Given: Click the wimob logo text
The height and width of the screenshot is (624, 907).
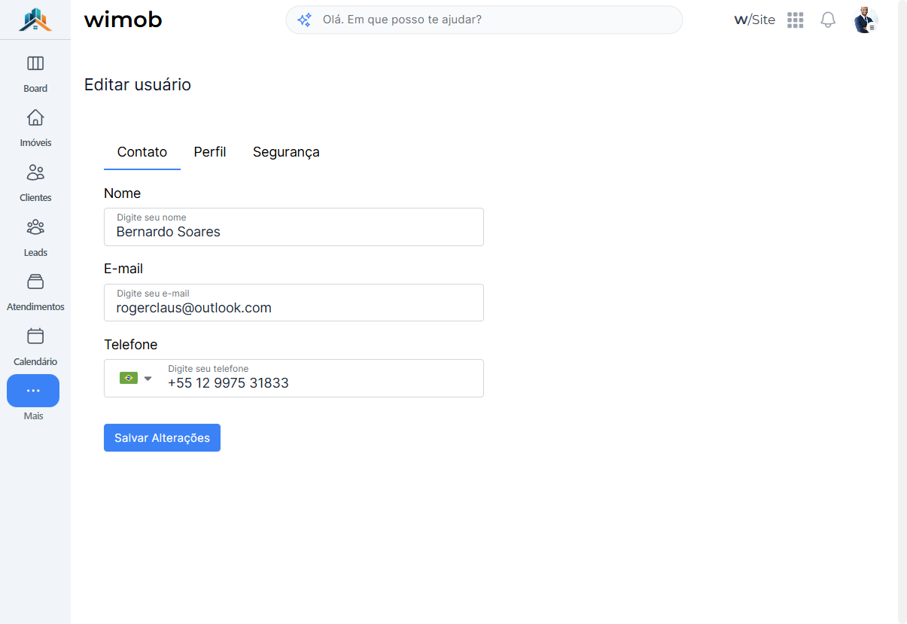Looking at the screenshot, I should [123, 20].
